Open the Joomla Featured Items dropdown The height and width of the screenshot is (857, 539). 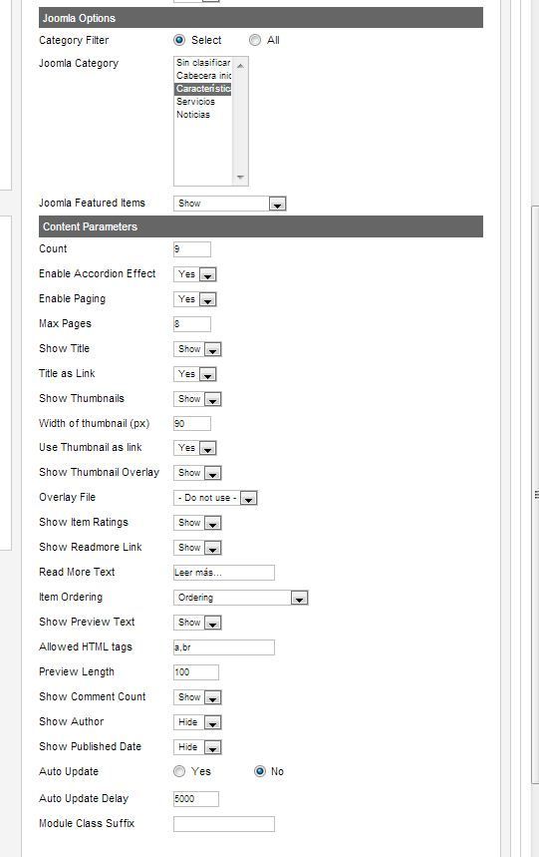point(230,204)
